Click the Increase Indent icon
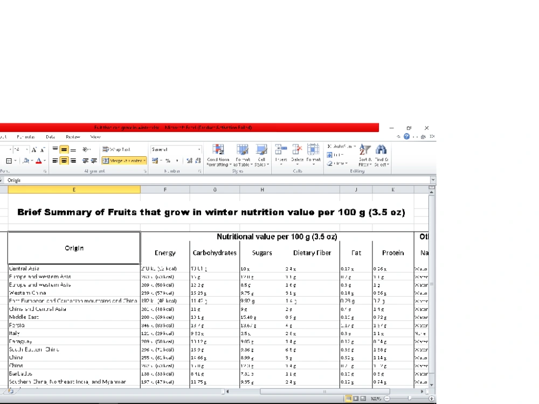The image size is (539, 404). pyautogui.click(x=94, y=161)
